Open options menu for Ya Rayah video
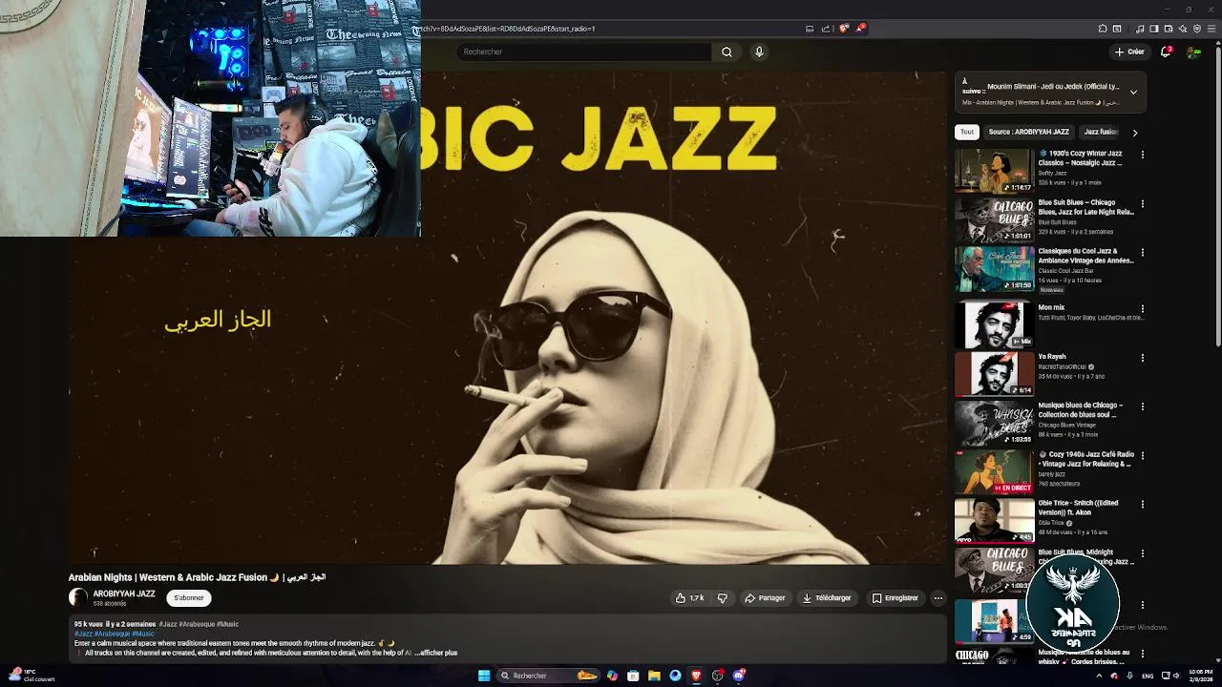Viewport: 1222px width, 687px height. pos(1142,358)
